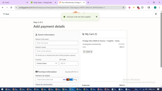Open Chrome's three-dot menu
The image size is (162, 91).
(x=159, y=8)
